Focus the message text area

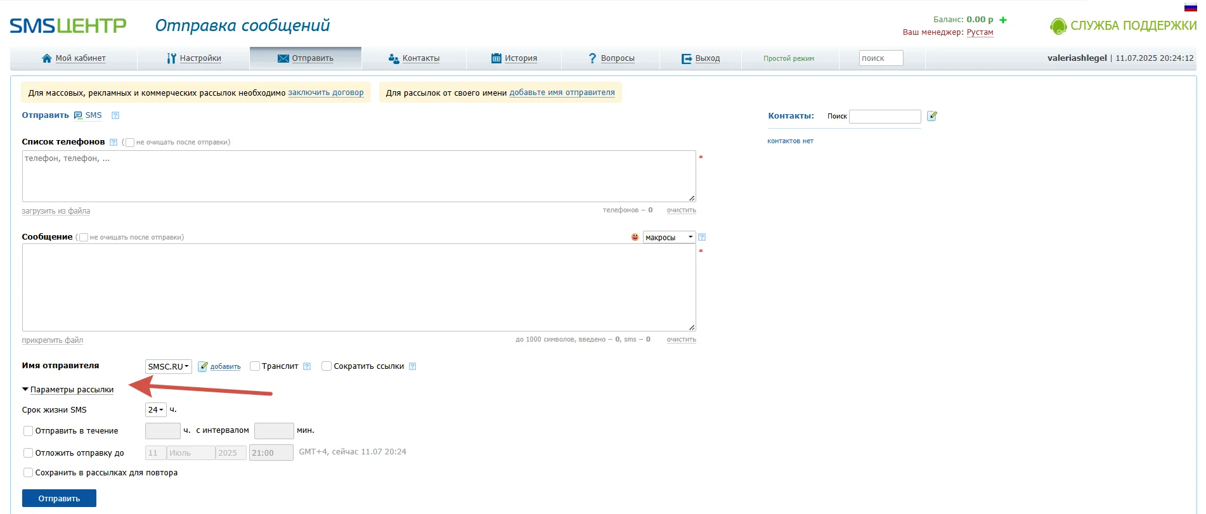[359, 288]
